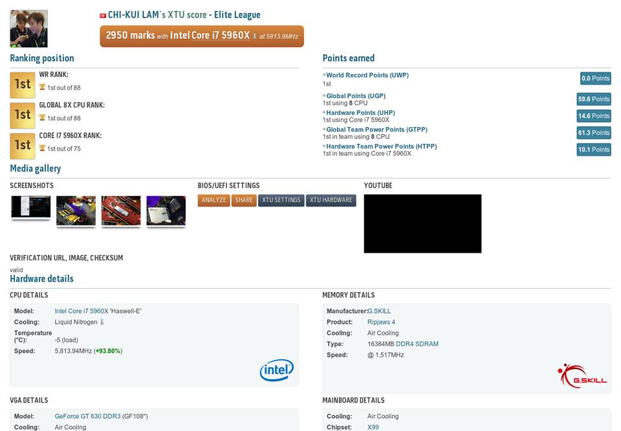
Task: Select the '16384MB' memory size text
Action: [381, 344]
